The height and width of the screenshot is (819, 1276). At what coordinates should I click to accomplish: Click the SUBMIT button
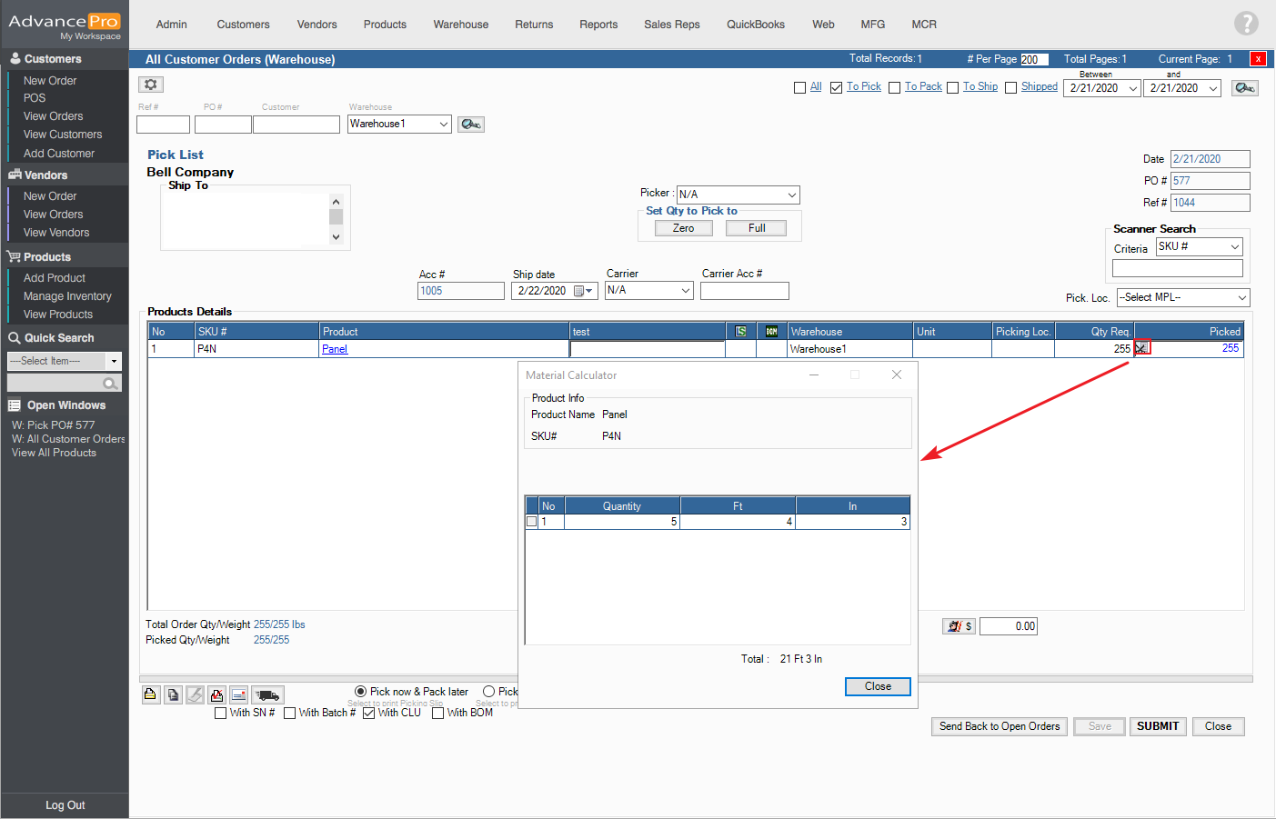point(1157,726)
